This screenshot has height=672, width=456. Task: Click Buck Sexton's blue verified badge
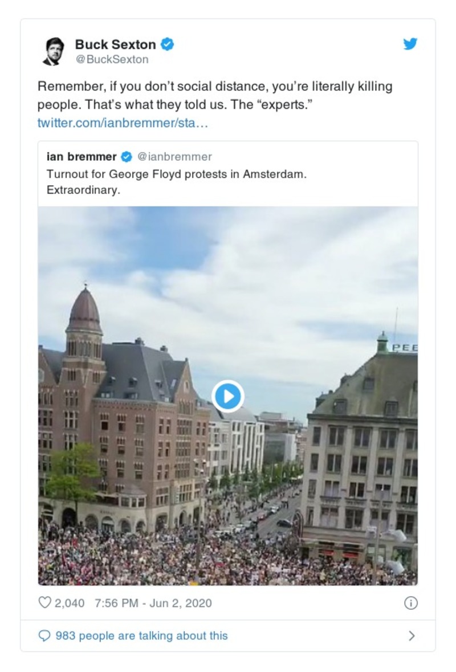pos(167,44)
